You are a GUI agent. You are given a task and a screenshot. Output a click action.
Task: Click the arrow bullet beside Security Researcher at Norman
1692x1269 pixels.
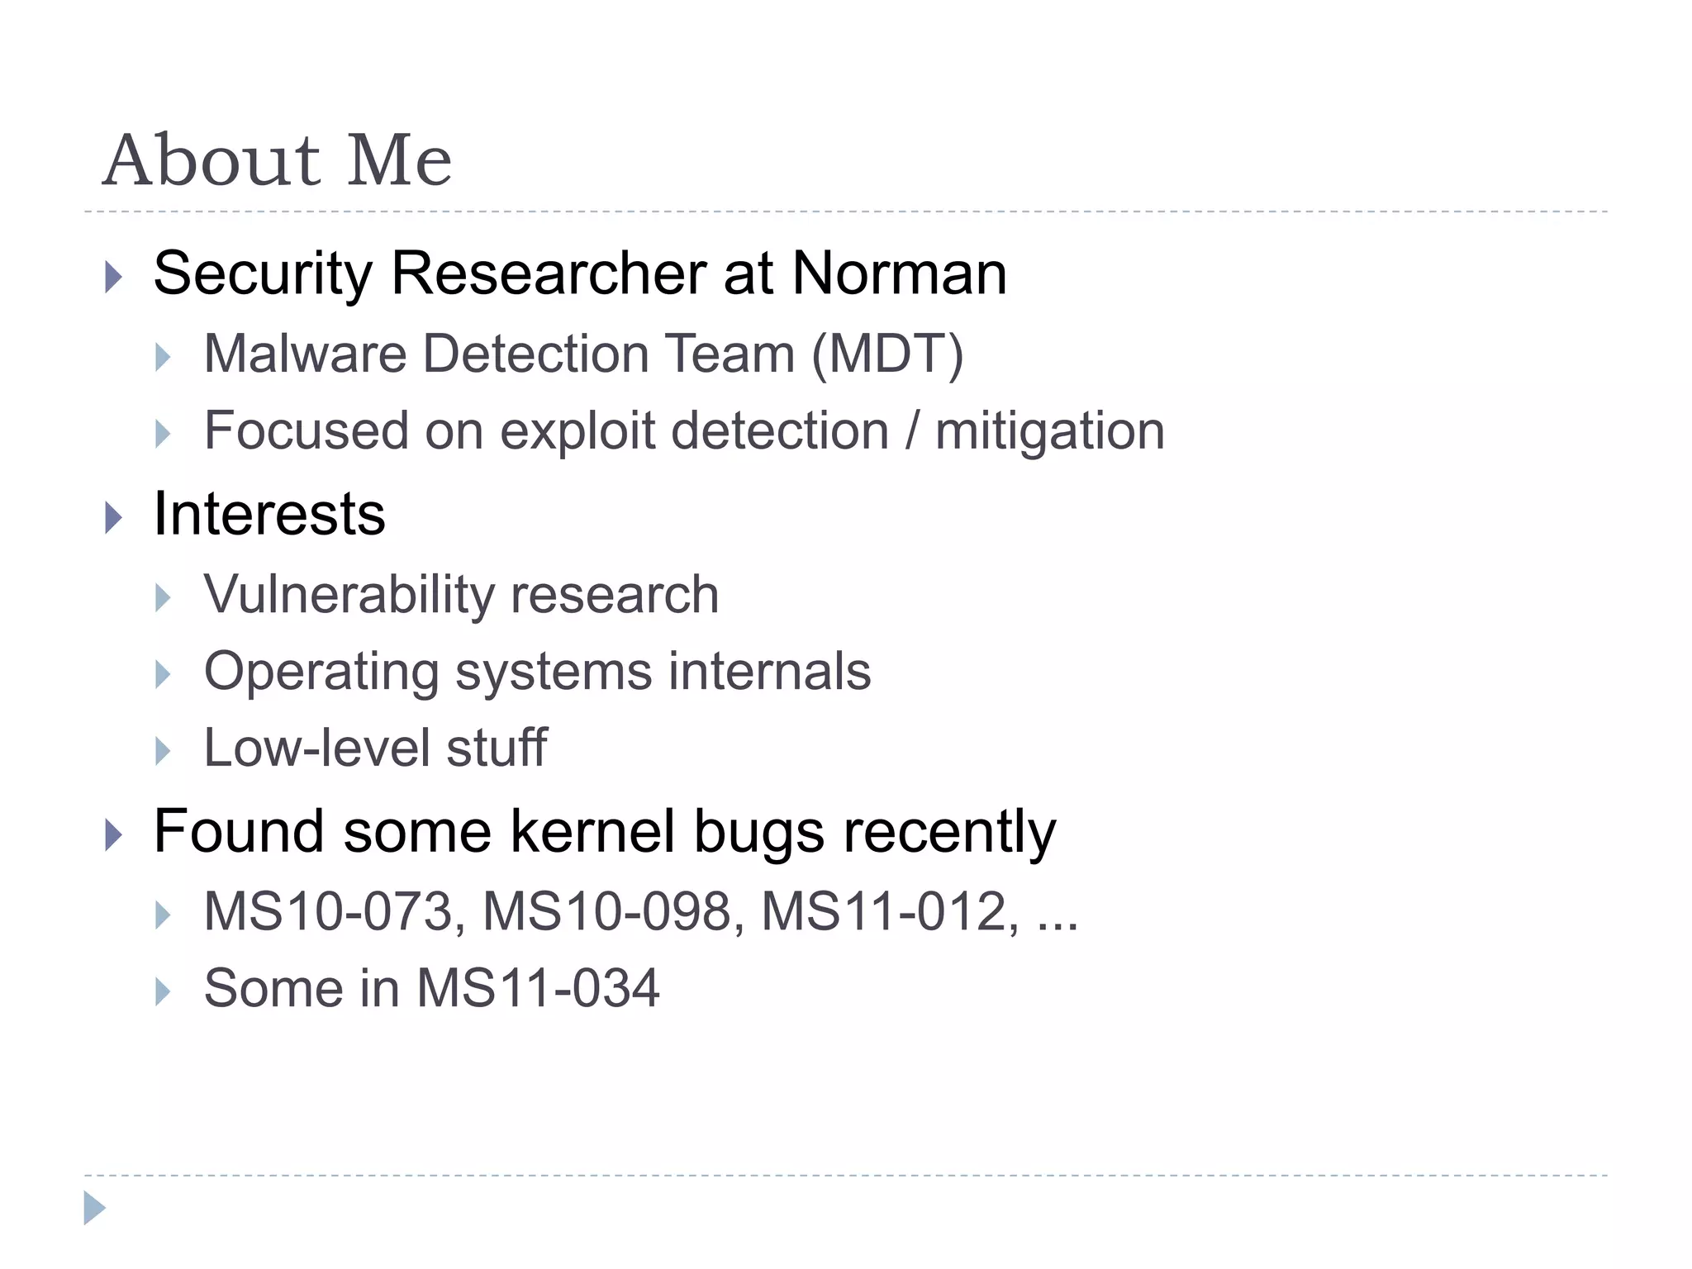(114, 277)
